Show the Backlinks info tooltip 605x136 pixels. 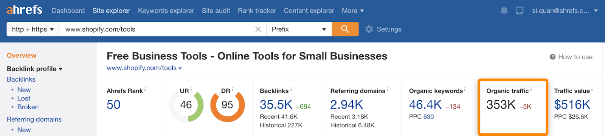point(291,90)
